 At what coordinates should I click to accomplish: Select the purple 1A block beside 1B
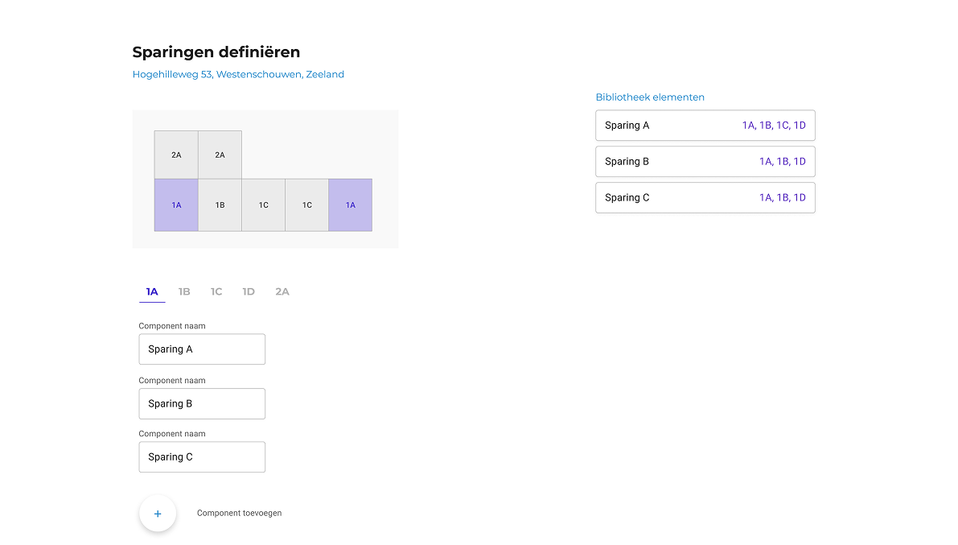(x=176, y=205)
